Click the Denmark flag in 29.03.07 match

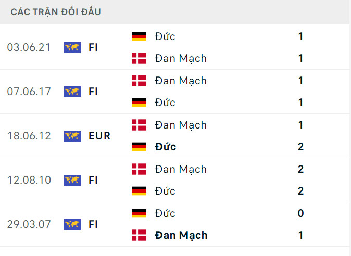pos(139,235)
